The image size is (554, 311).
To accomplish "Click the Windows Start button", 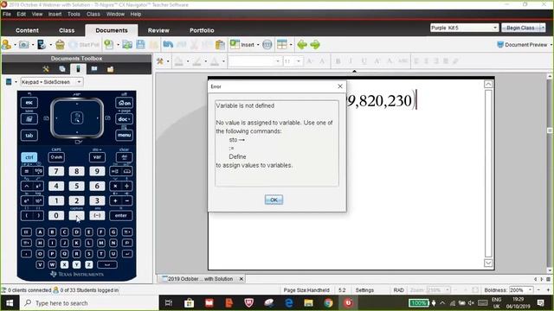I will (10, 303).
